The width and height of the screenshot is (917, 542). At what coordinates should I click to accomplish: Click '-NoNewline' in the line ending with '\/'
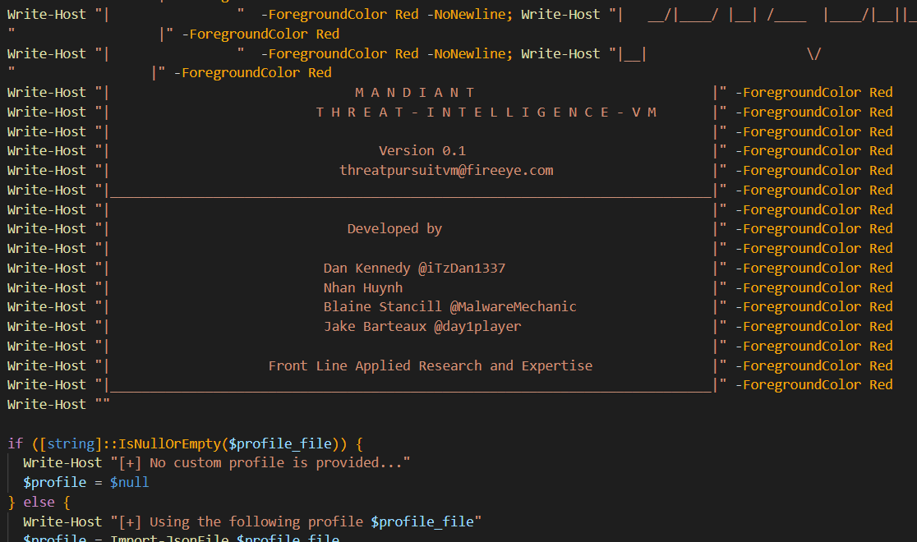click(x=466, y=54)
